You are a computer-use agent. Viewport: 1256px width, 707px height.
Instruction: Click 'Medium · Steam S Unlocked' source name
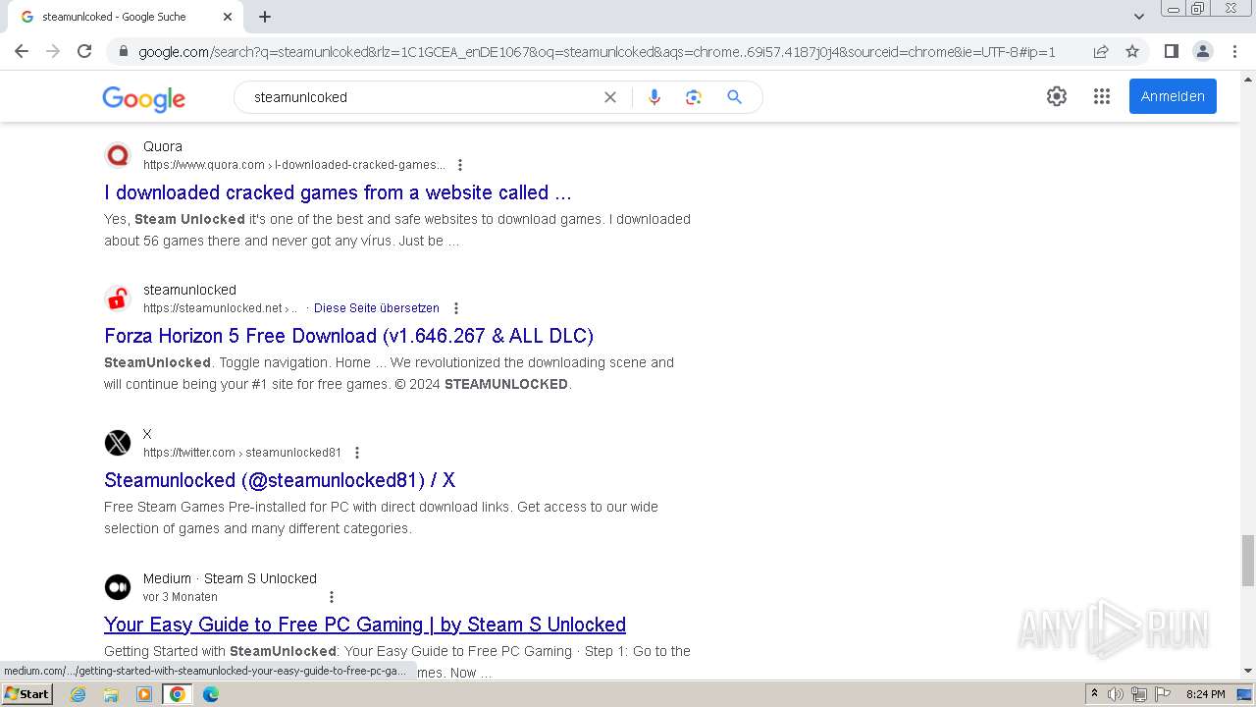click(x=230, y=578)
